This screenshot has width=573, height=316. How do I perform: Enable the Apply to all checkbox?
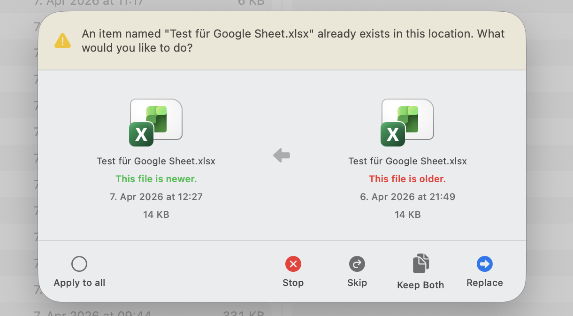[79, 264]
